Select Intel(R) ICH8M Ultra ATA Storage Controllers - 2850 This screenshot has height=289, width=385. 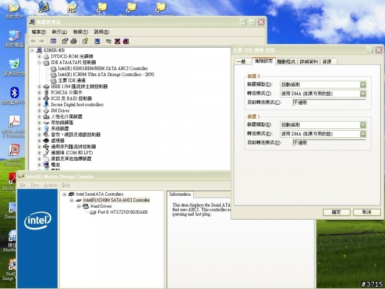(x=106, y=75)
